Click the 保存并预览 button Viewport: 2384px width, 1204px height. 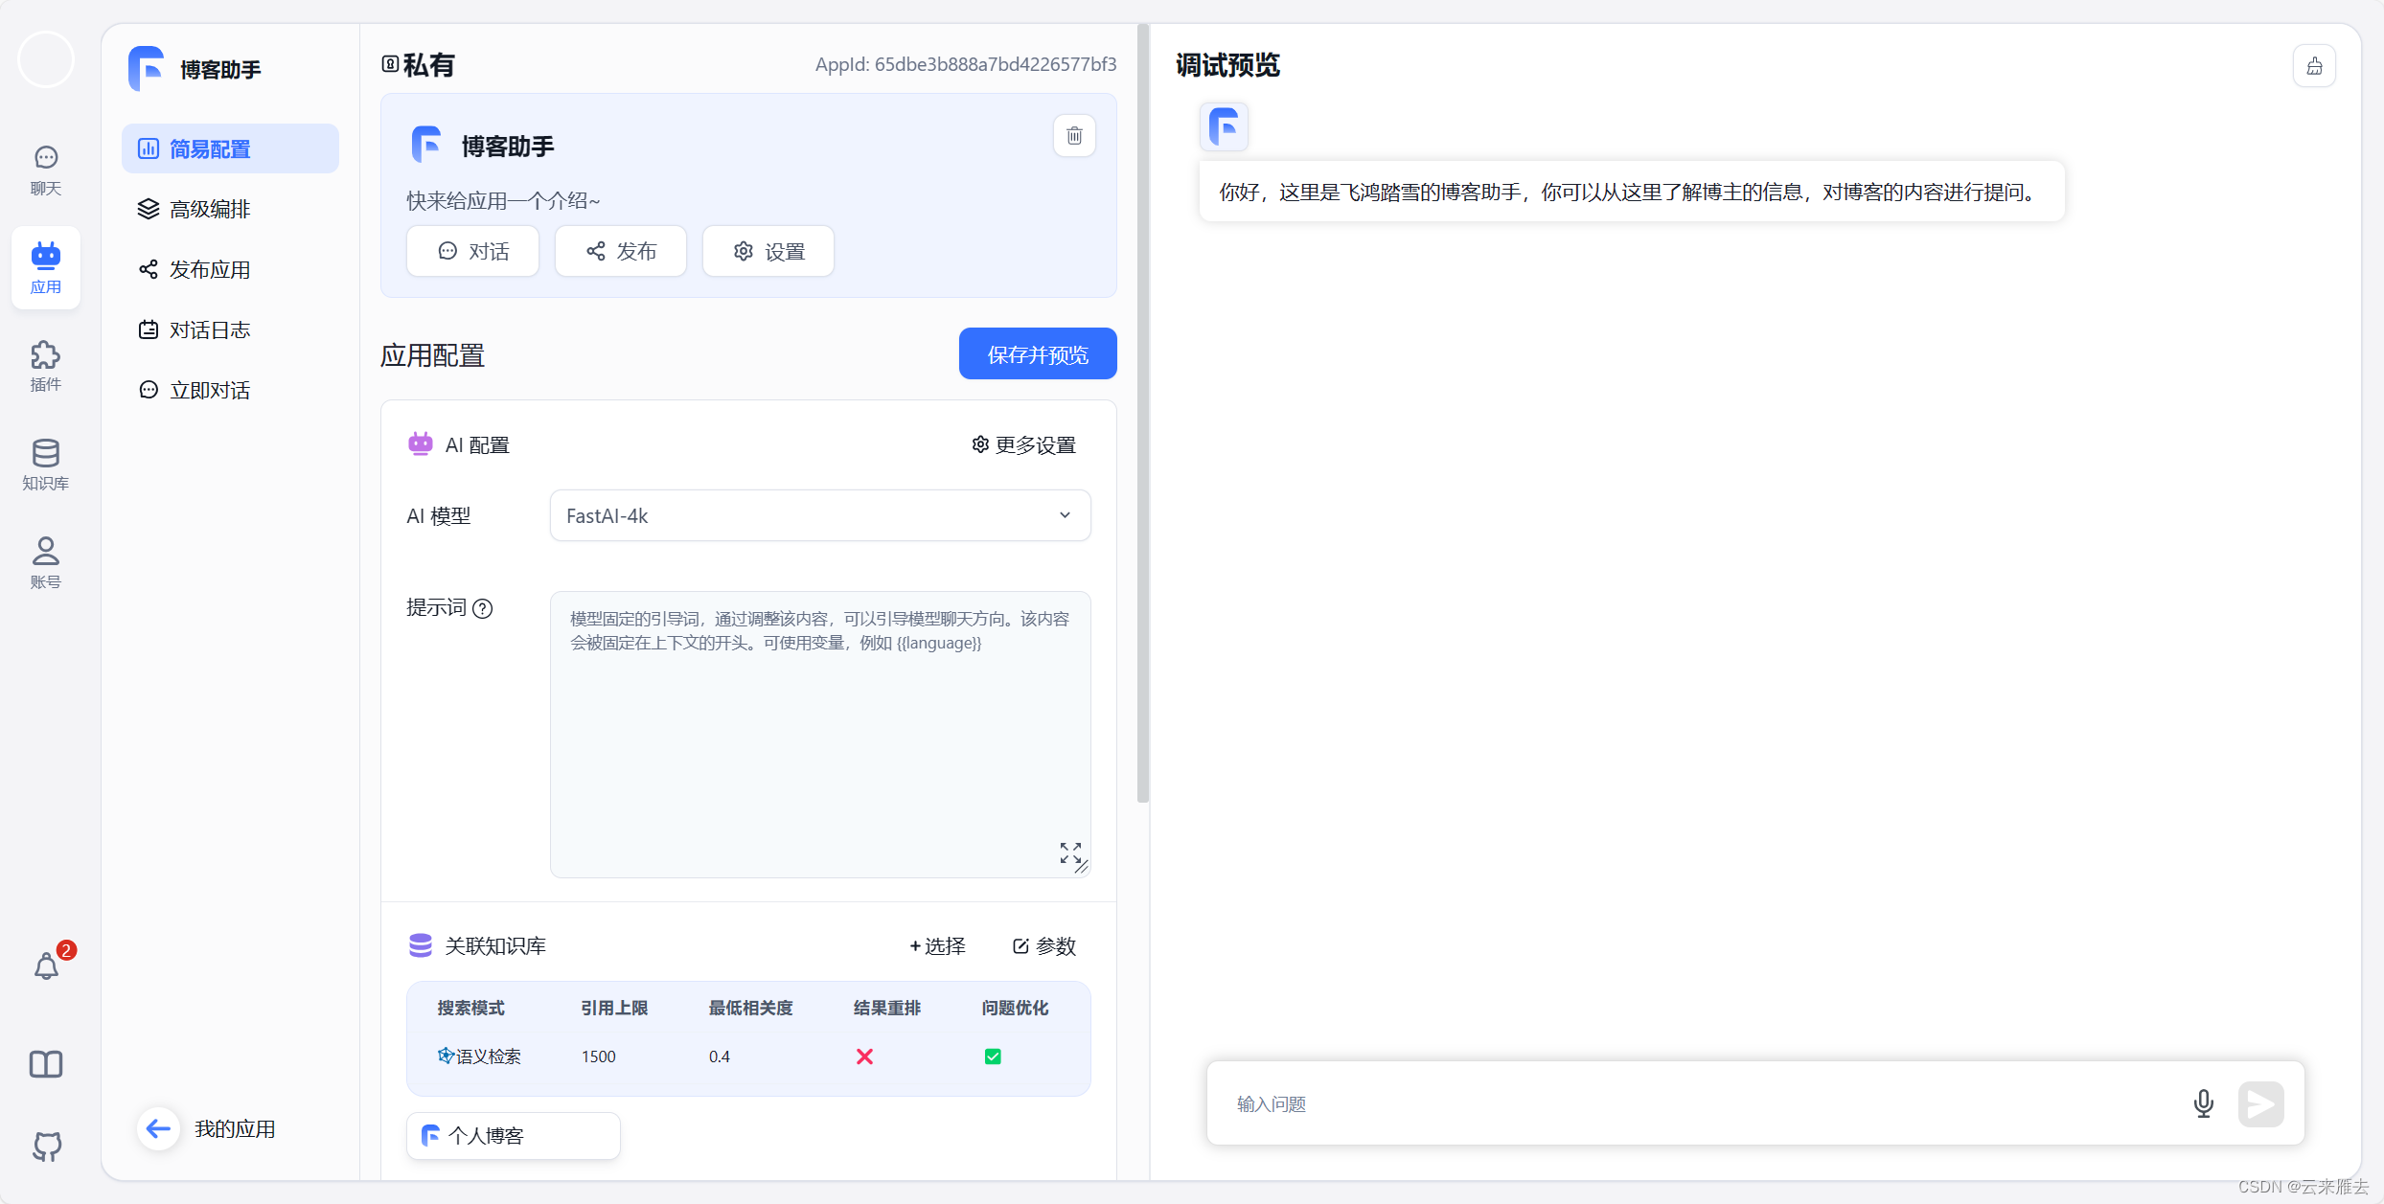(1037, 353)
